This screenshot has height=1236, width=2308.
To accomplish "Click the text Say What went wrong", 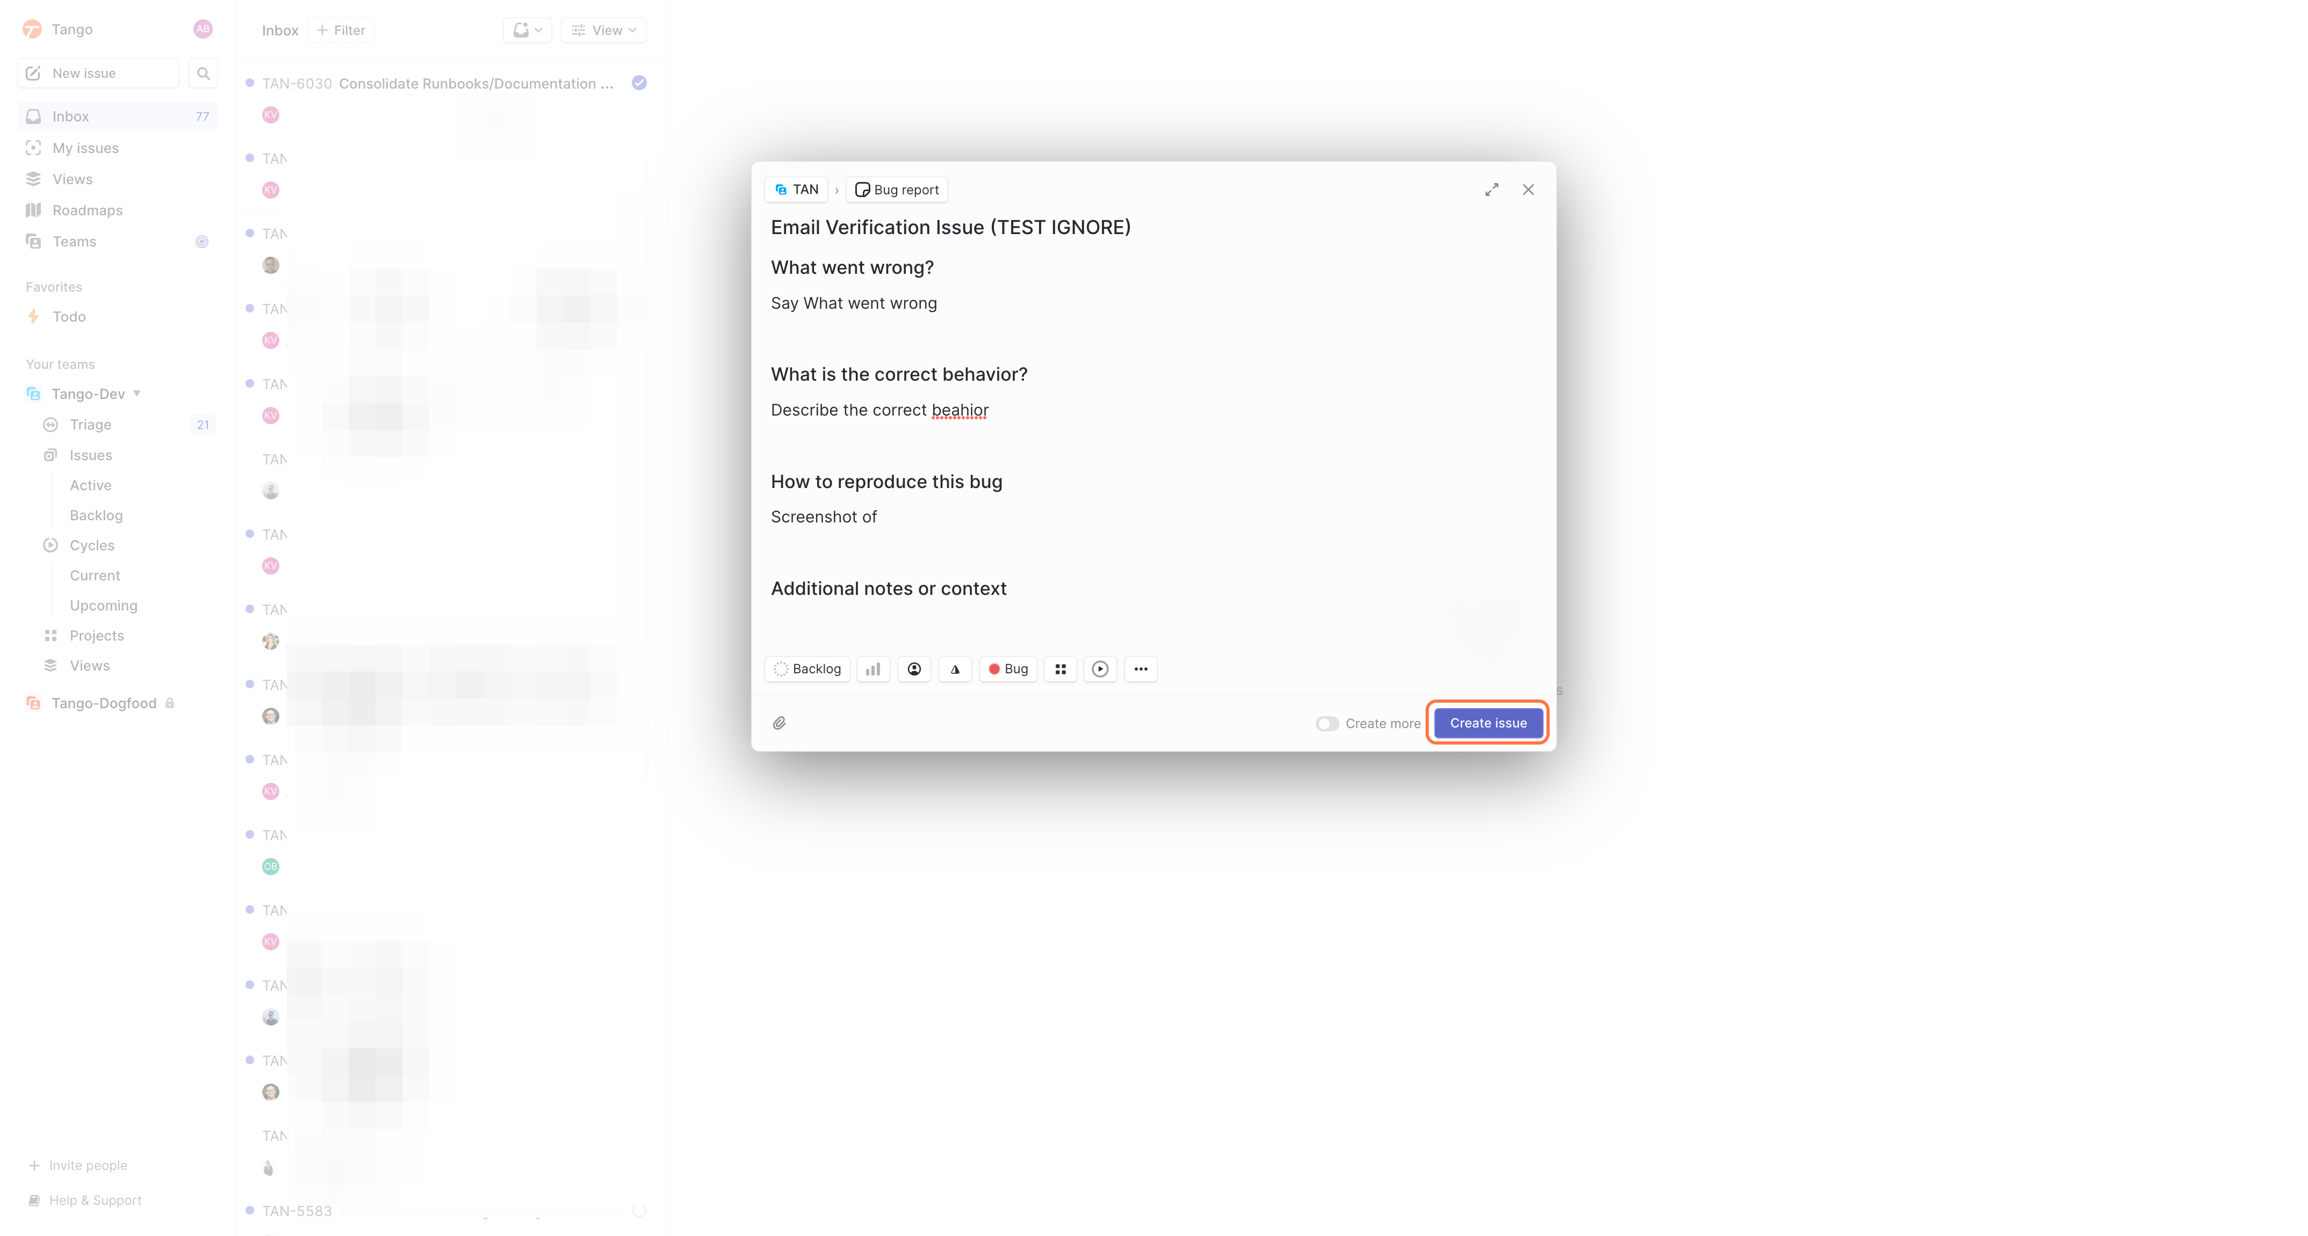I will 854,303.
